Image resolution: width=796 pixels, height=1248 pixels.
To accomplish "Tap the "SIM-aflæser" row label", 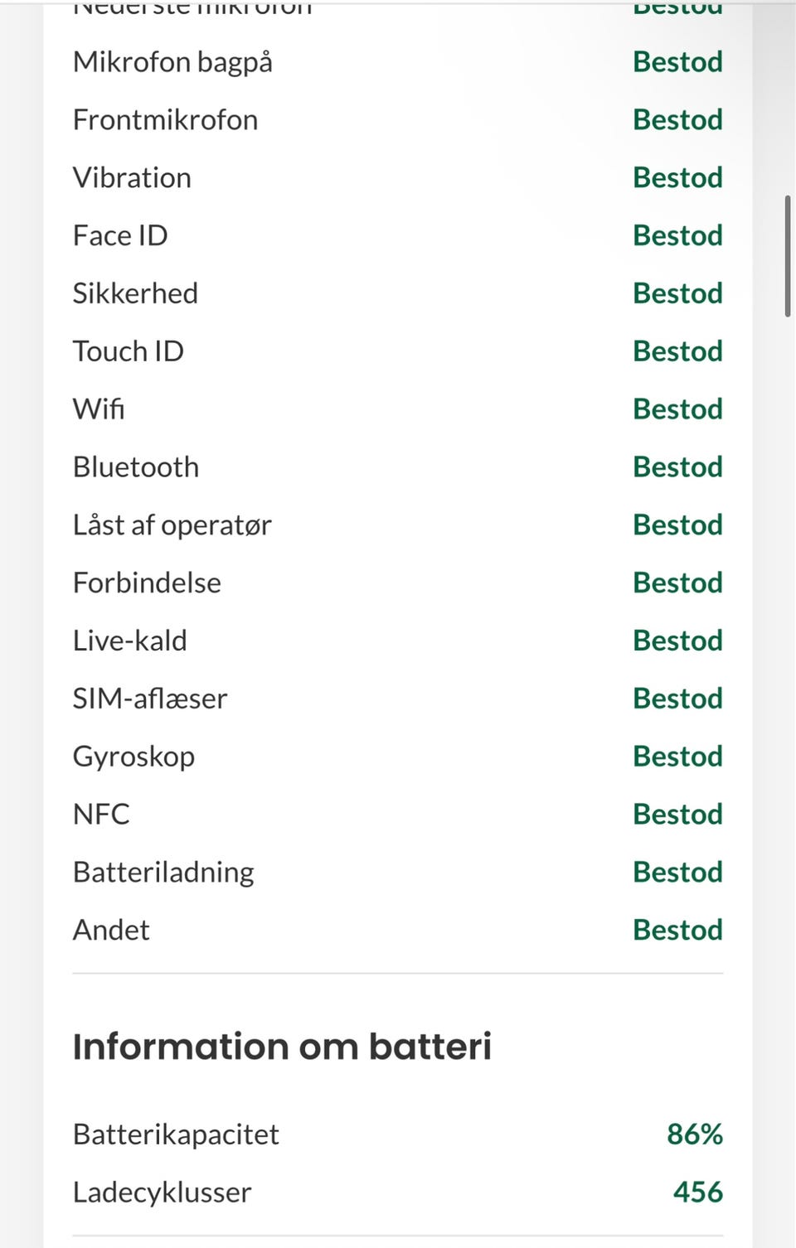I will [149, 699].
